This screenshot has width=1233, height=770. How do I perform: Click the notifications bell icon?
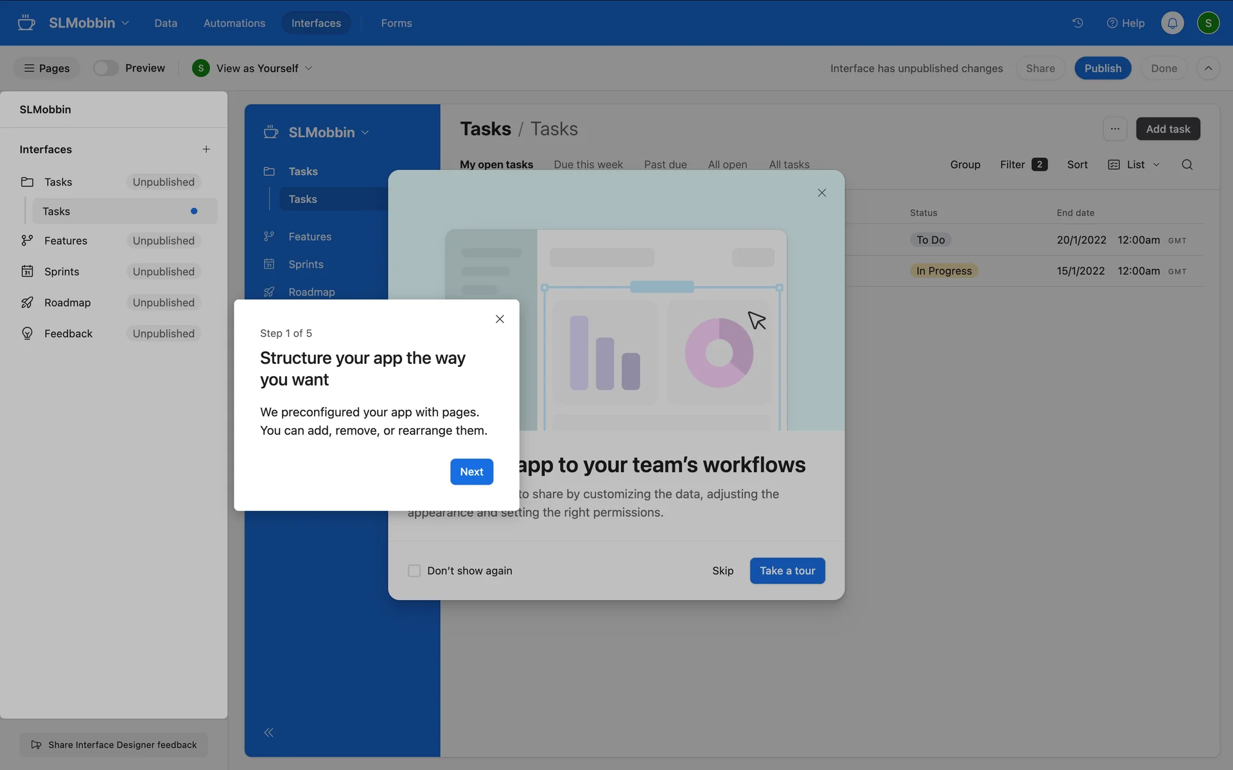coord(1172,23)
